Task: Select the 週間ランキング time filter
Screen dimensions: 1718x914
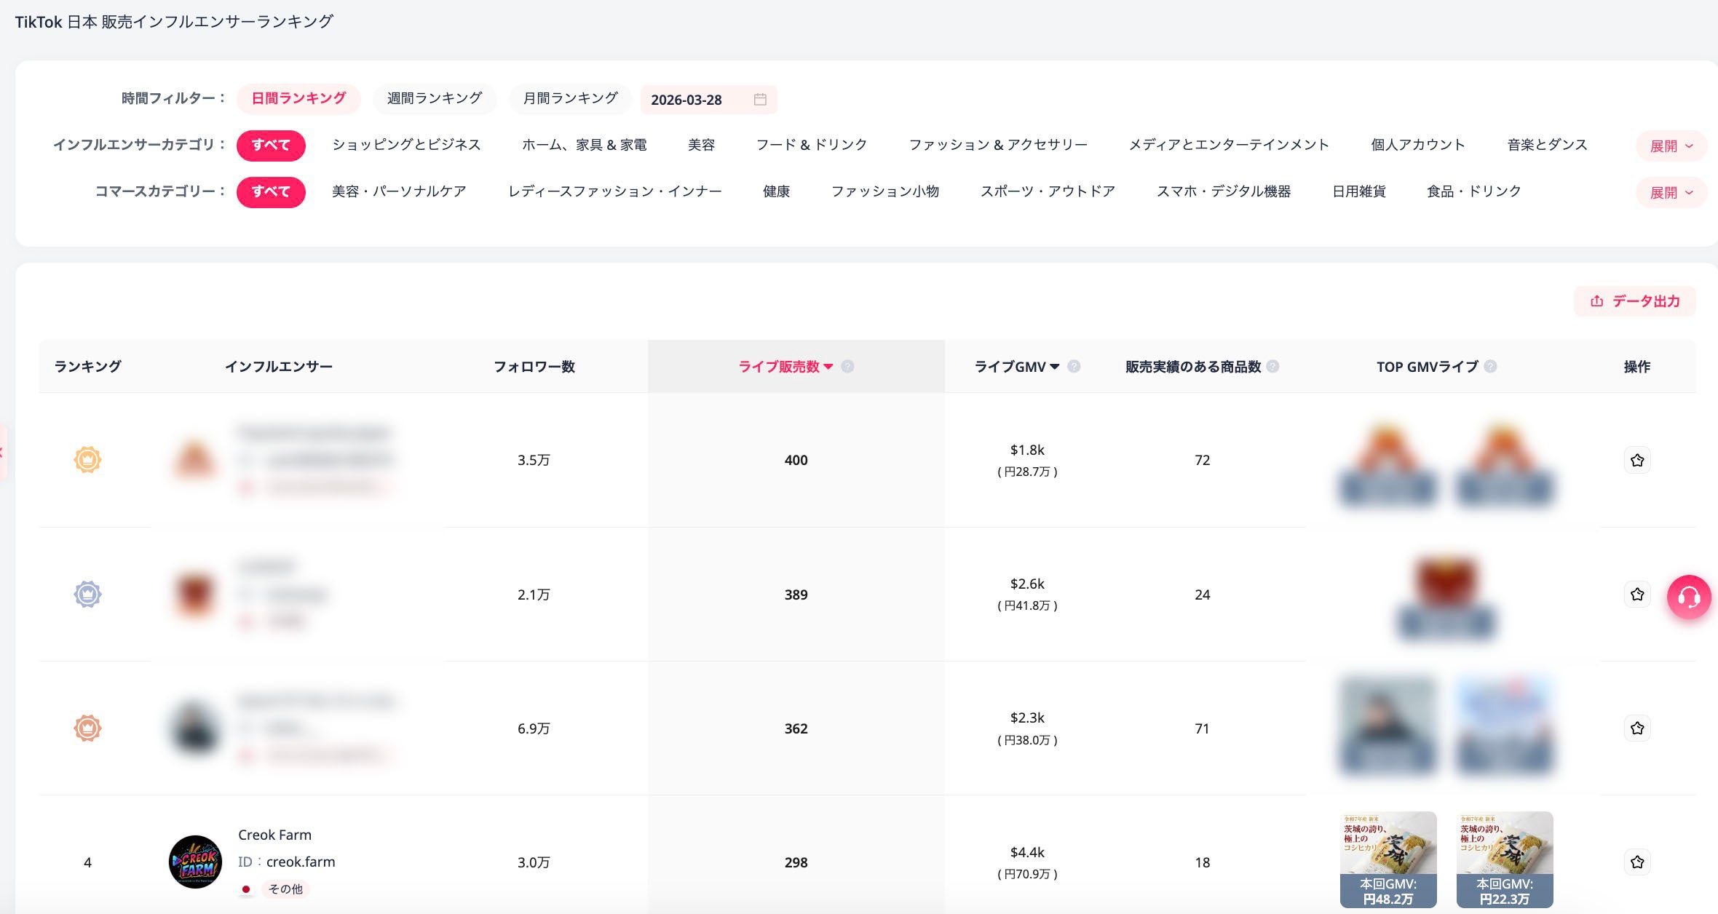Action: coord(435,98)
